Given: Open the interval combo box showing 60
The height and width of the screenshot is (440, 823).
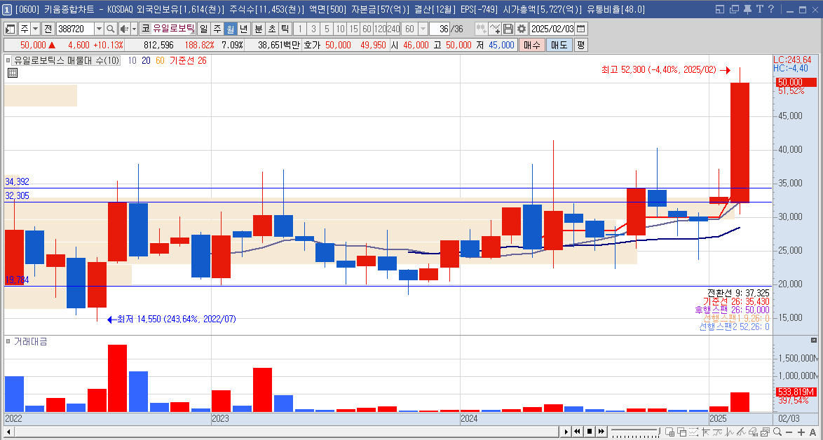Looking at the screenshot, I should 414,29.
